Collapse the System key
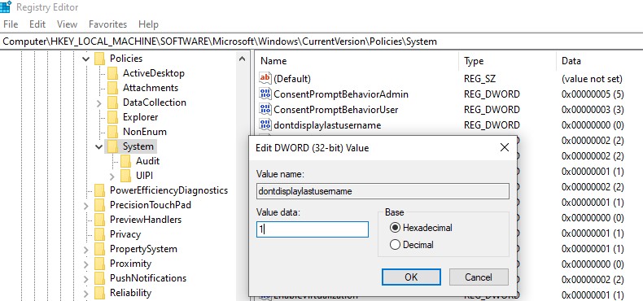This screenshot has width=643, height=301. tap(98, 146)
